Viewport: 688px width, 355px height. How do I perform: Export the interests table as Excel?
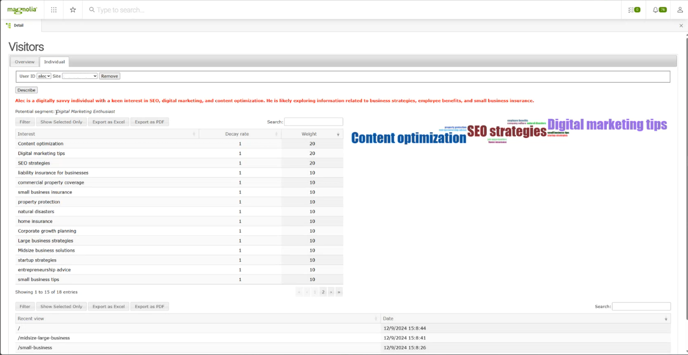point(108,122)
